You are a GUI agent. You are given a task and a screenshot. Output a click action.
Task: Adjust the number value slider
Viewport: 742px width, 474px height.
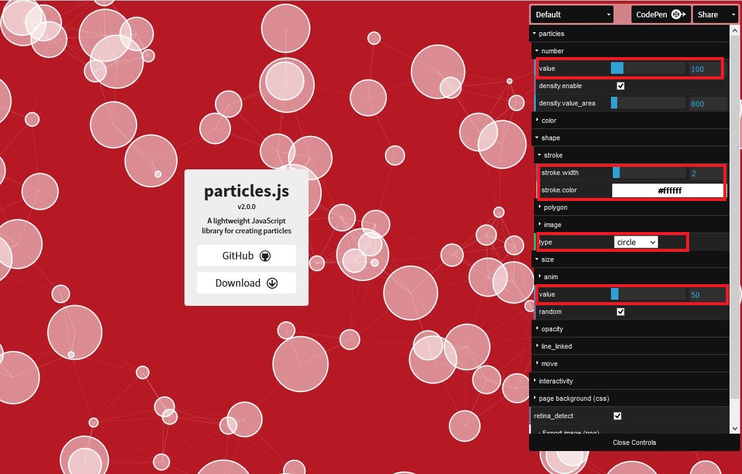click(x=648, y=69)
